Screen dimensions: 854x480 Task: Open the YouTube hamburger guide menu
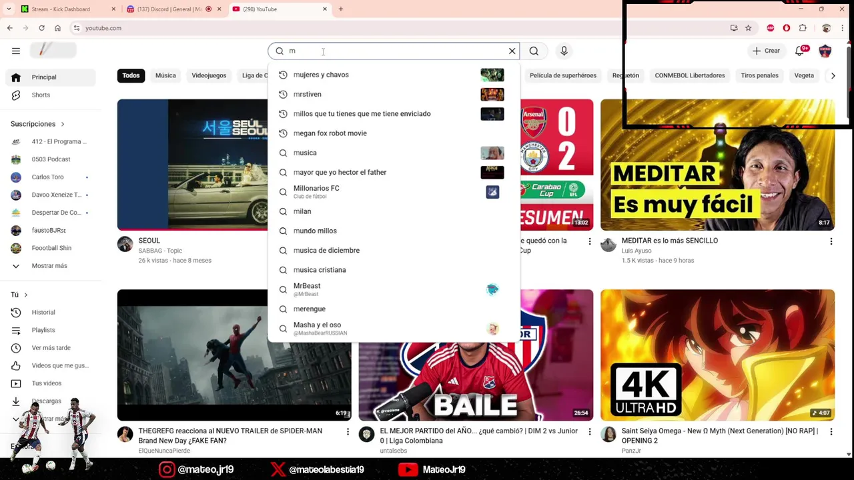pos(16,51)
